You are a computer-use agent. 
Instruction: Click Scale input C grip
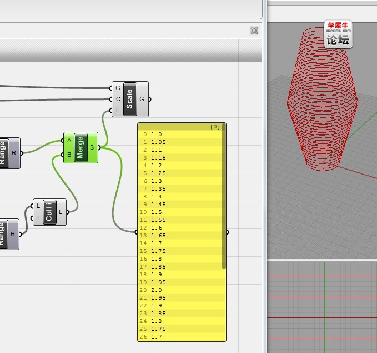110,99
